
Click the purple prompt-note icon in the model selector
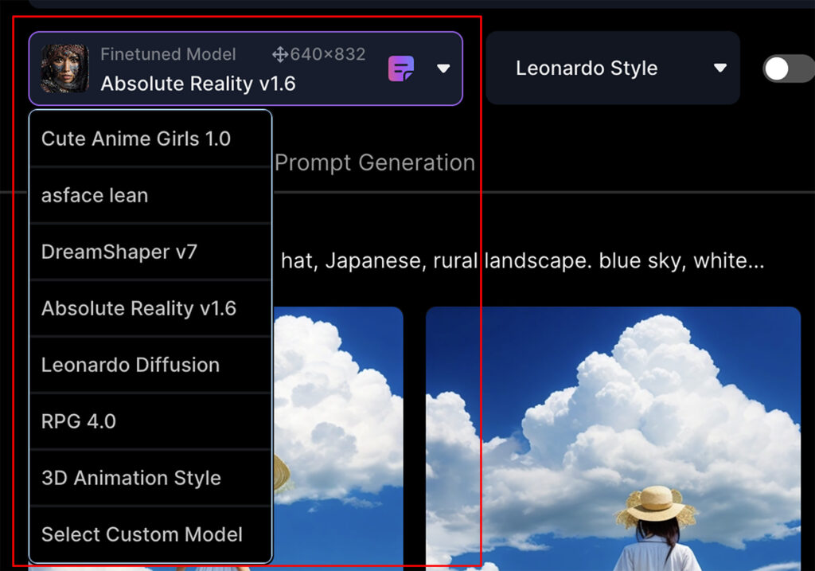(401, 68)
